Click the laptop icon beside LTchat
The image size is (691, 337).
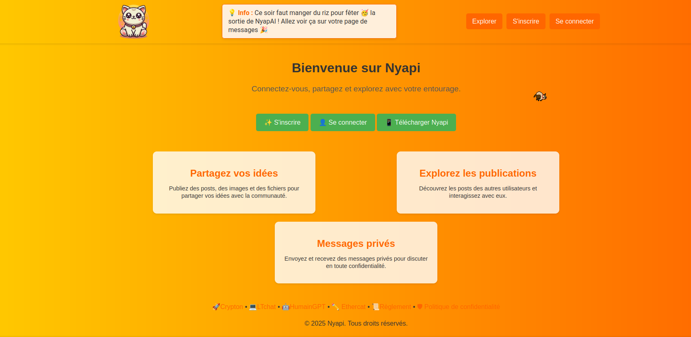click(252, 307)
